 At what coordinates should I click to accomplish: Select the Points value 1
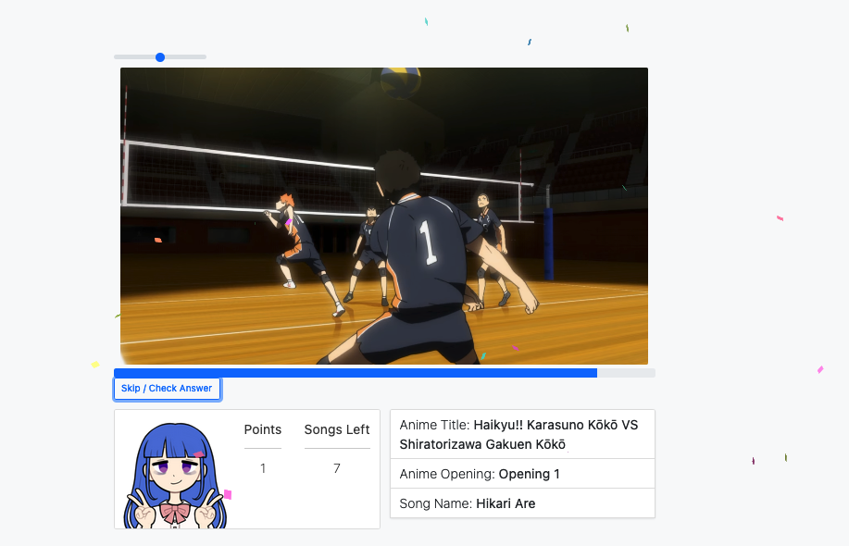263,468
